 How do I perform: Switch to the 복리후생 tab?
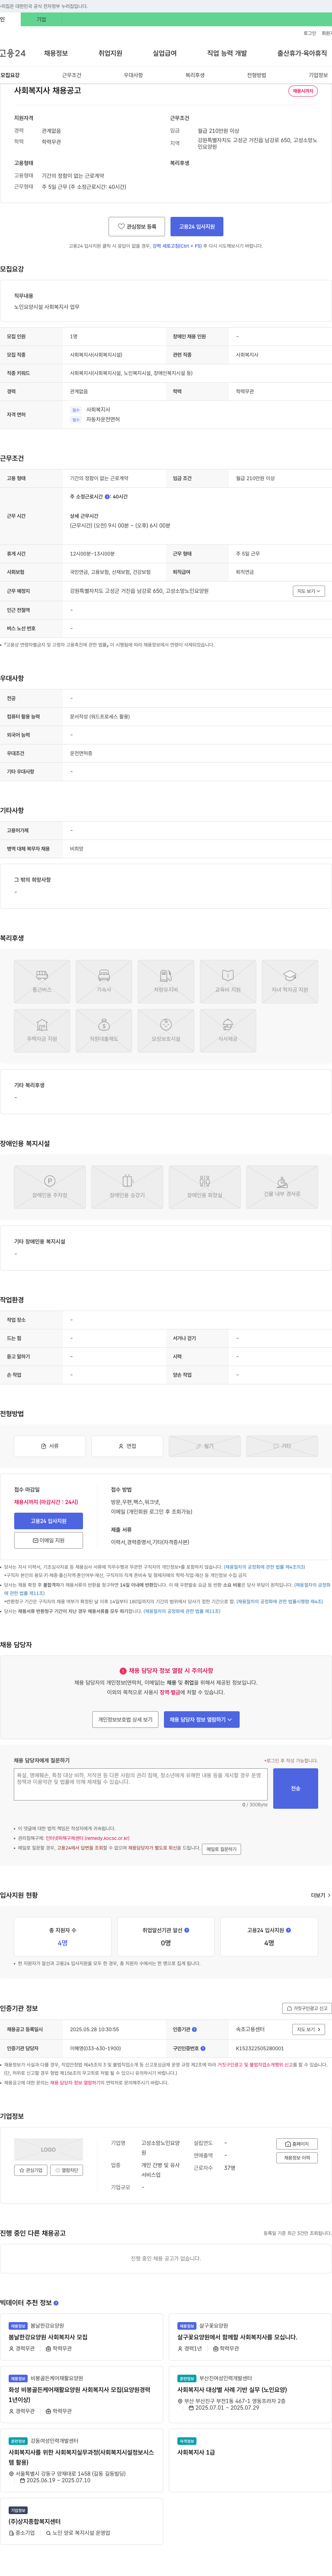pos(195,75)
